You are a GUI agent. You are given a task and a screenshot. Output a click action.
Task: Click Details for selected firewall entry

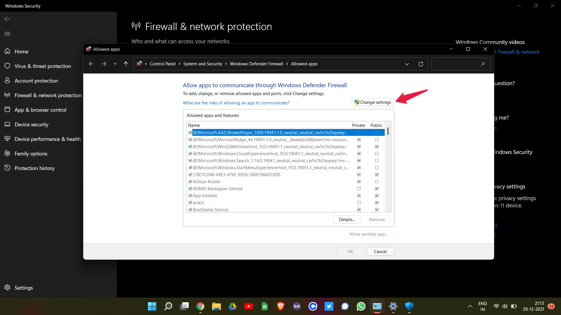click(346, 219)
